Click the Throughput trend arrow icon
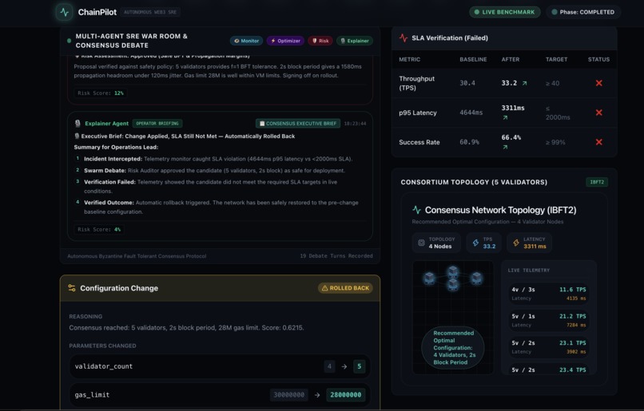 click(524, 83)
